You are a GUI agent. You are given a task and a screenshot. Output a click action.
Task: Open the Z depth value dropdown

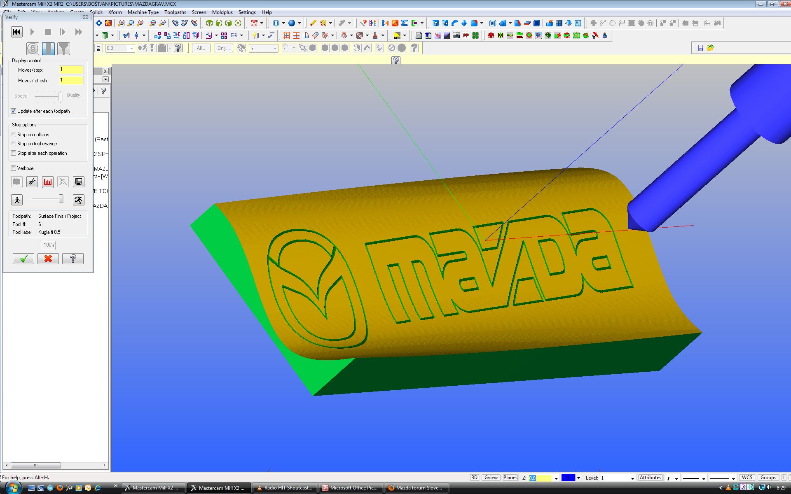(x=131, y=48)
